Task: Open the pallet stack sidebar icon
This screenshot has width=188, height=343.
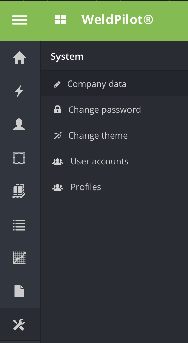Action: pos(19,191)
